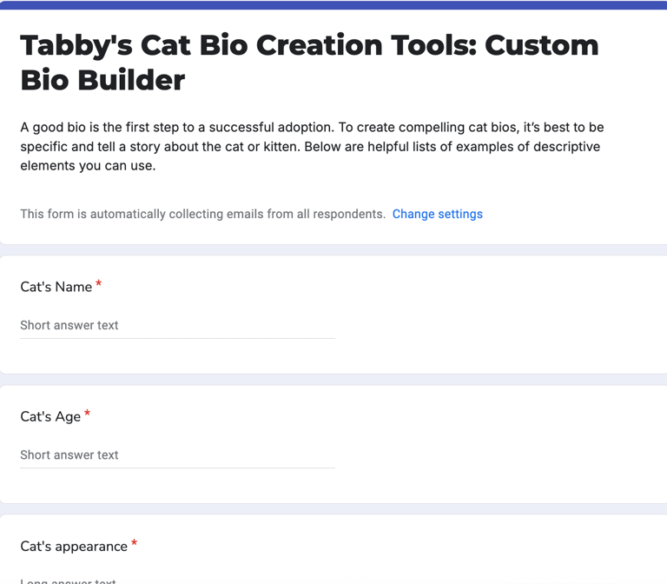
Task: Click the gray gap between Name and Age cards
Action: [333, 380]
